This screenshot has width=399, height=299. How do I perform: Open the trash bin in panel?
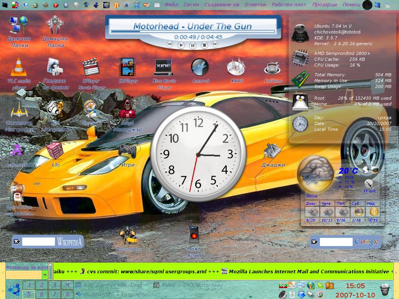click(x=385, y=289)
